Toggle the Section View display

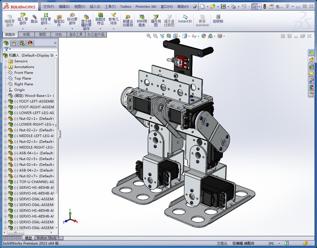[x=168, y=36]
